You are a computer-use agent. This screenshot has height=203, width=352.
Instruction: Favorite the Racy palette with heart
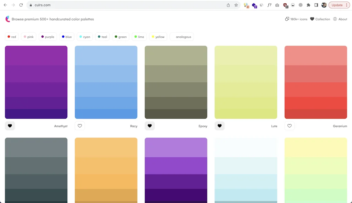(x=80, y=126)
